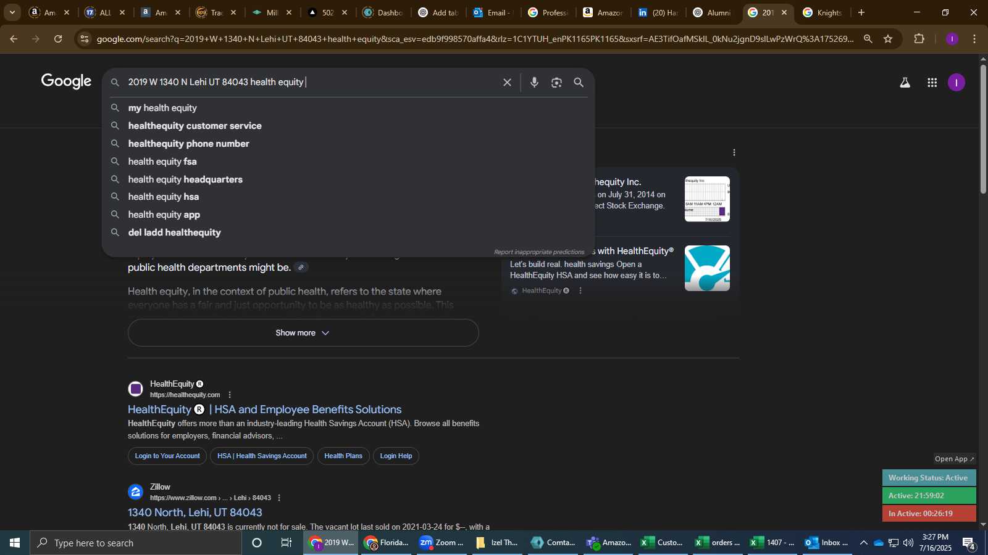Open volume control in system tray
Screen dimensions: 988x555
908,543
